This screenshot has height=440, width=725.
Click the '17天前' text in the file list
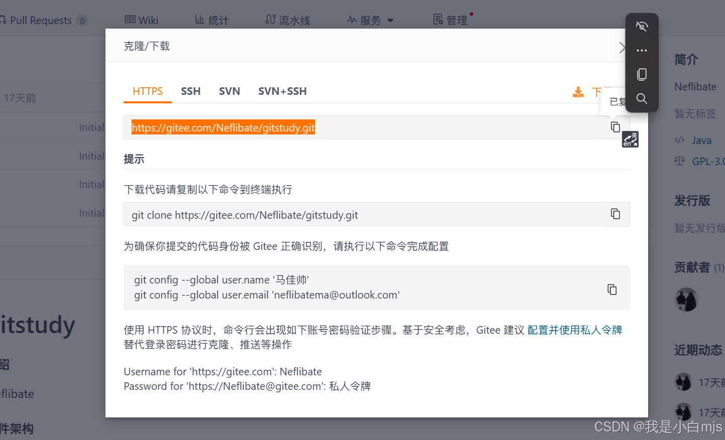tap(20, 98)
